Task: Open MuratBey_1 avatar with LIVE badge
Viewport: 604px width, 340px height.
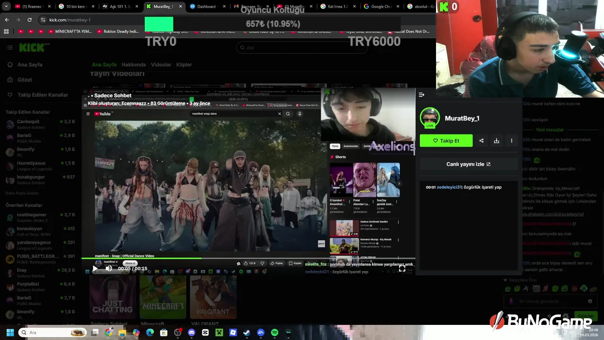Action: tap(429, 118)
